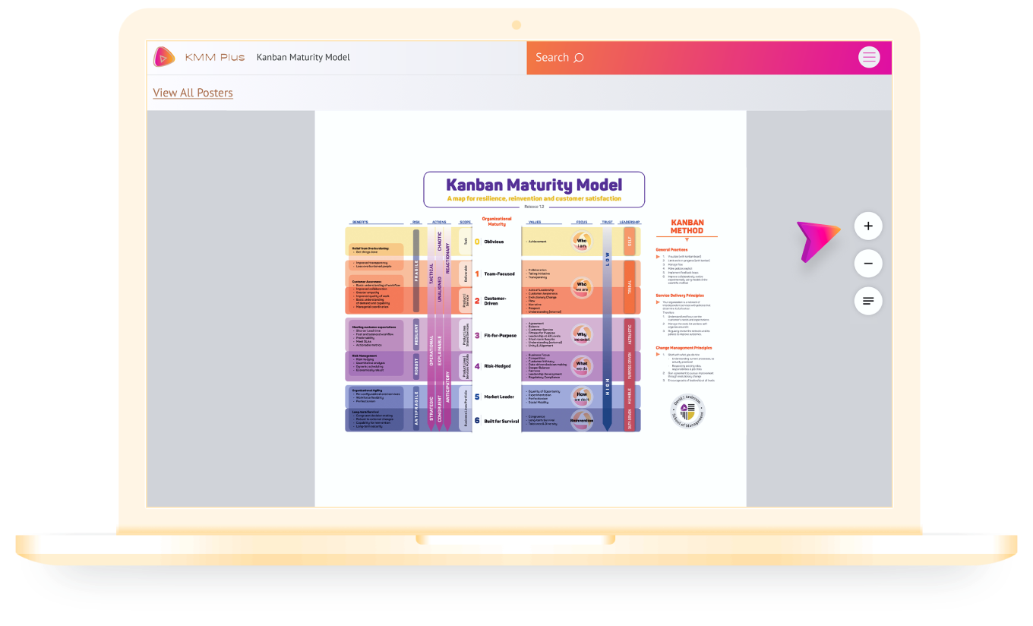
Task: Click the Change Management Principles heading
Action: [684, 347]
